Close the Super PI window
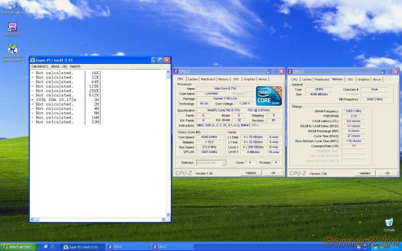The height and width of the screenshot is (251, 402). [167, 60]
